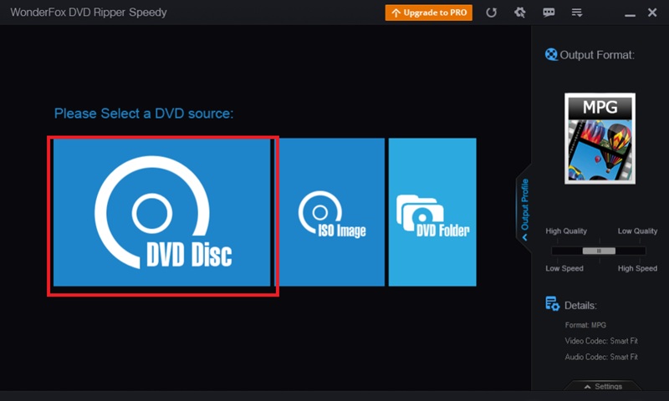Close the WonderFox DVD Ripper window

tap(652, 13)
